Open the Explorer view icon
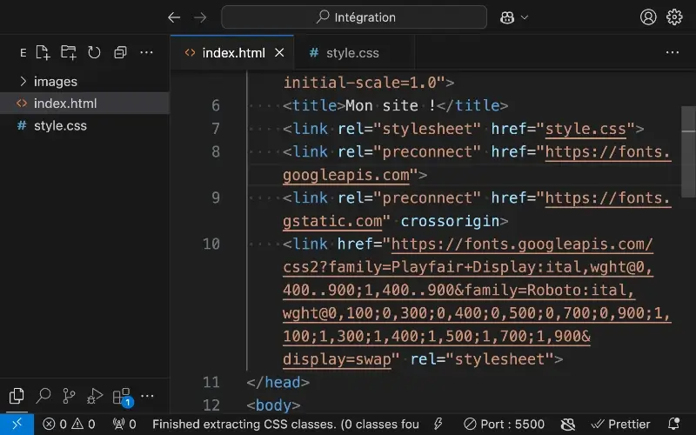Viewport: 696px width, 435px height. point(17,396)
